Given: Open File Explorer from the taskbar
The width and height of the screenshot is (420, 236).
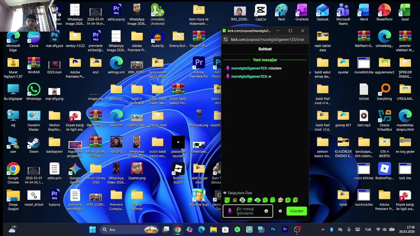Looking at the screenshot, I should tap(213, 229).
